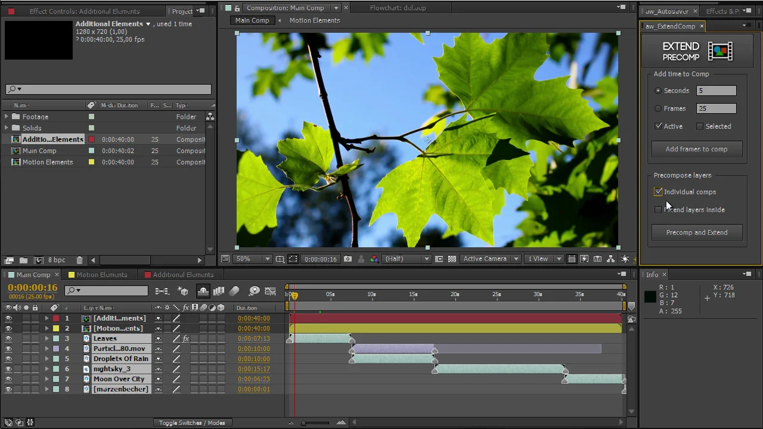Click the Precomp and Extend button
Screen dimensions: 763x429
(x=696, y=232)
